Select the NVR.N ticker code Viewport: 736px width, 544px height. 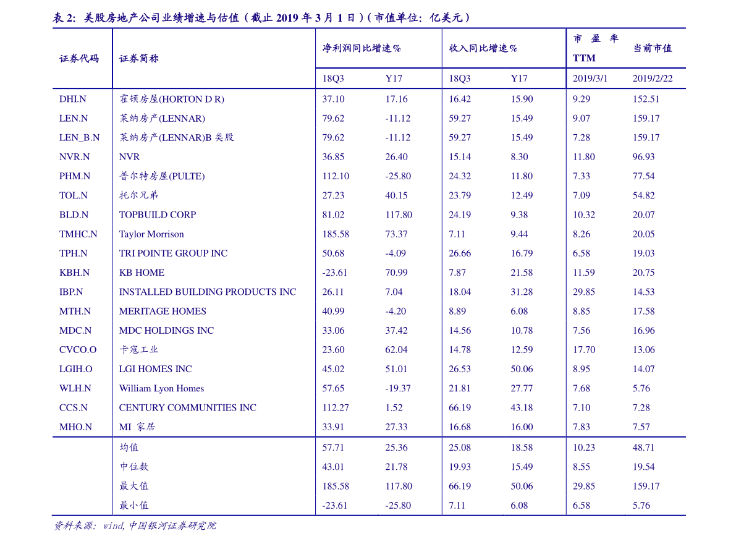pos(74,157)
